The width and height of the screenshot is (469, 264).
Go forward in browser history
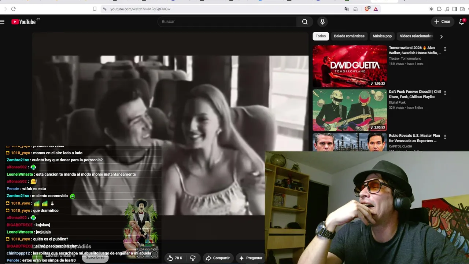(x=5, y=9)
